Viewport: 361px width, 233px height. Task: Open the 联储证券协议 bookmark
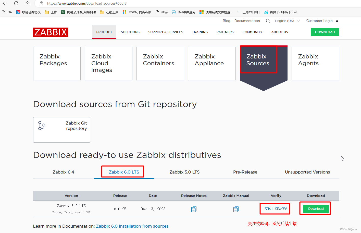coord(28,12)
